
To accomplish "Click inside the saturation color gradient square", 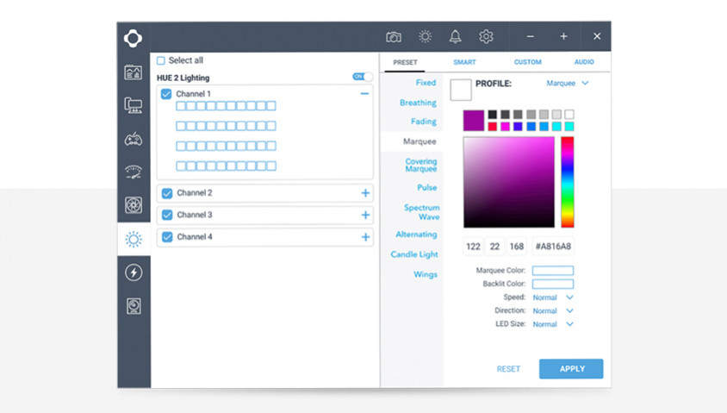I will [508, 182].
